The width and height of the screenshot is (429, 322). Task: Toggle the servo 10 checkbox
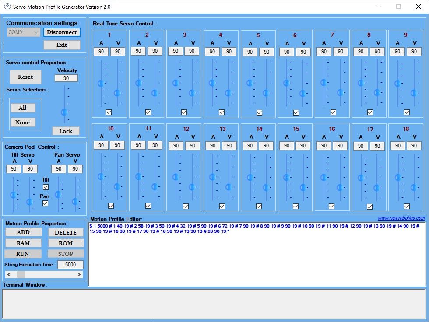[x=111, y=206]
